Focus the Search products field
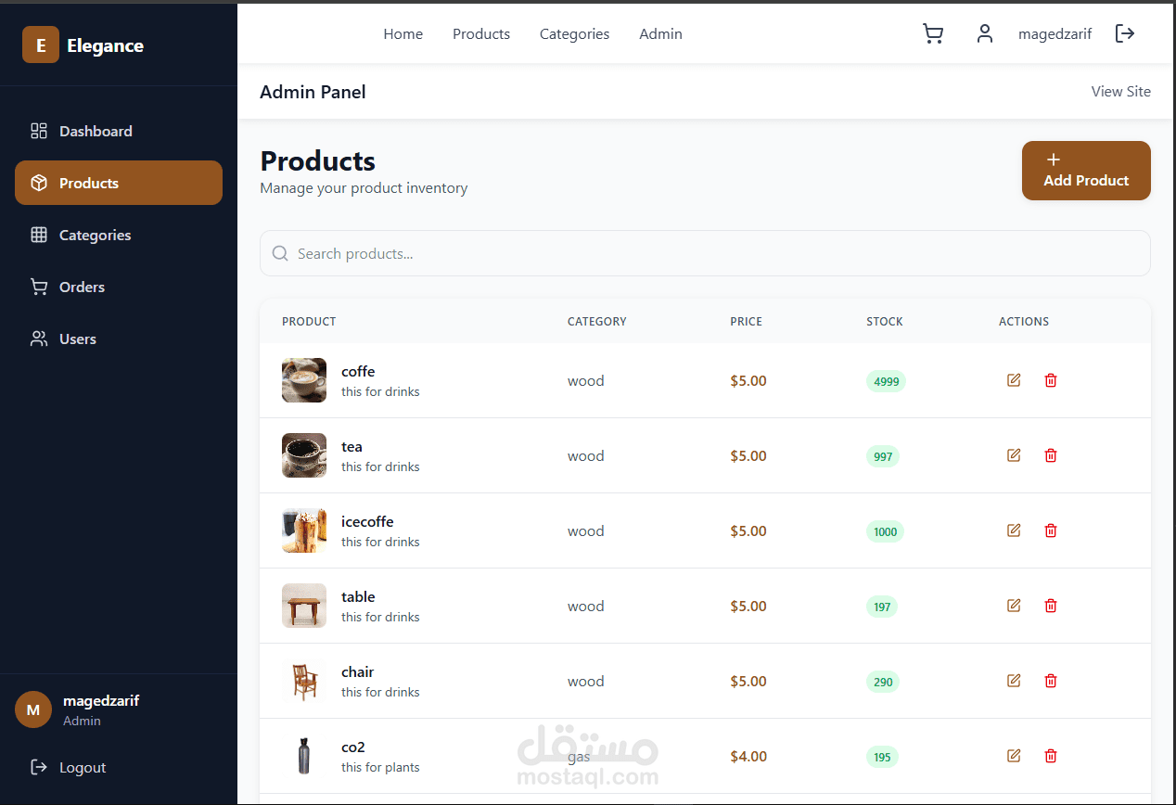Screen dimensions: 1176x805 (x=705, y=253)
